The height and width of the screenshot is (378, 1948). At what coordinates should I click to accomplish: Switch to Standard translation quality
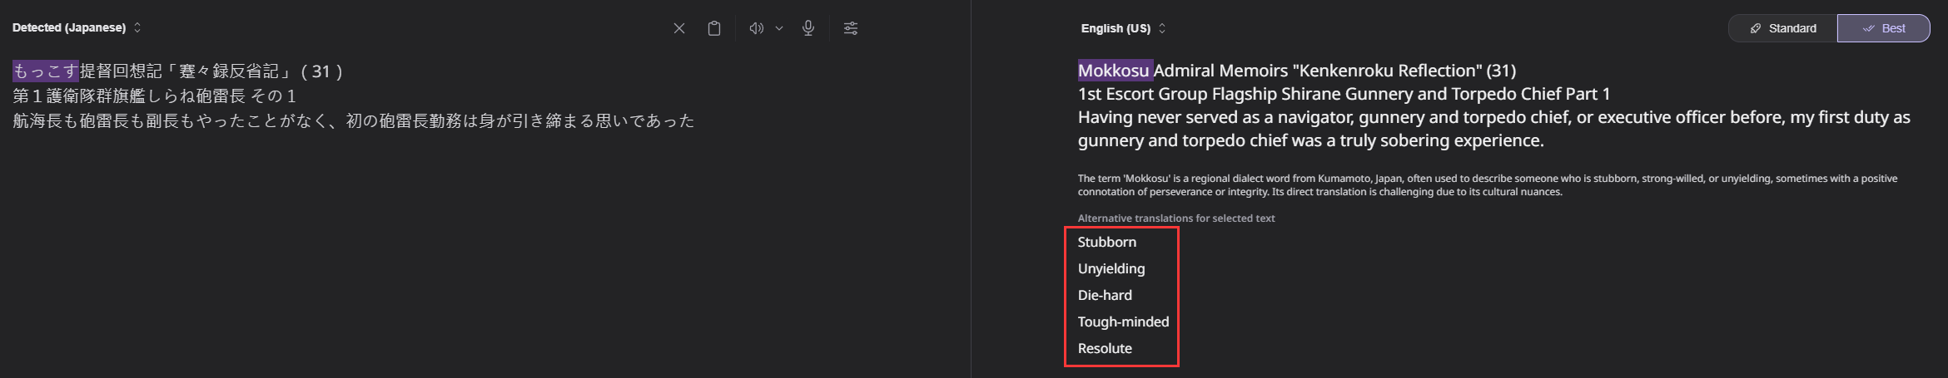[1783, 28]
